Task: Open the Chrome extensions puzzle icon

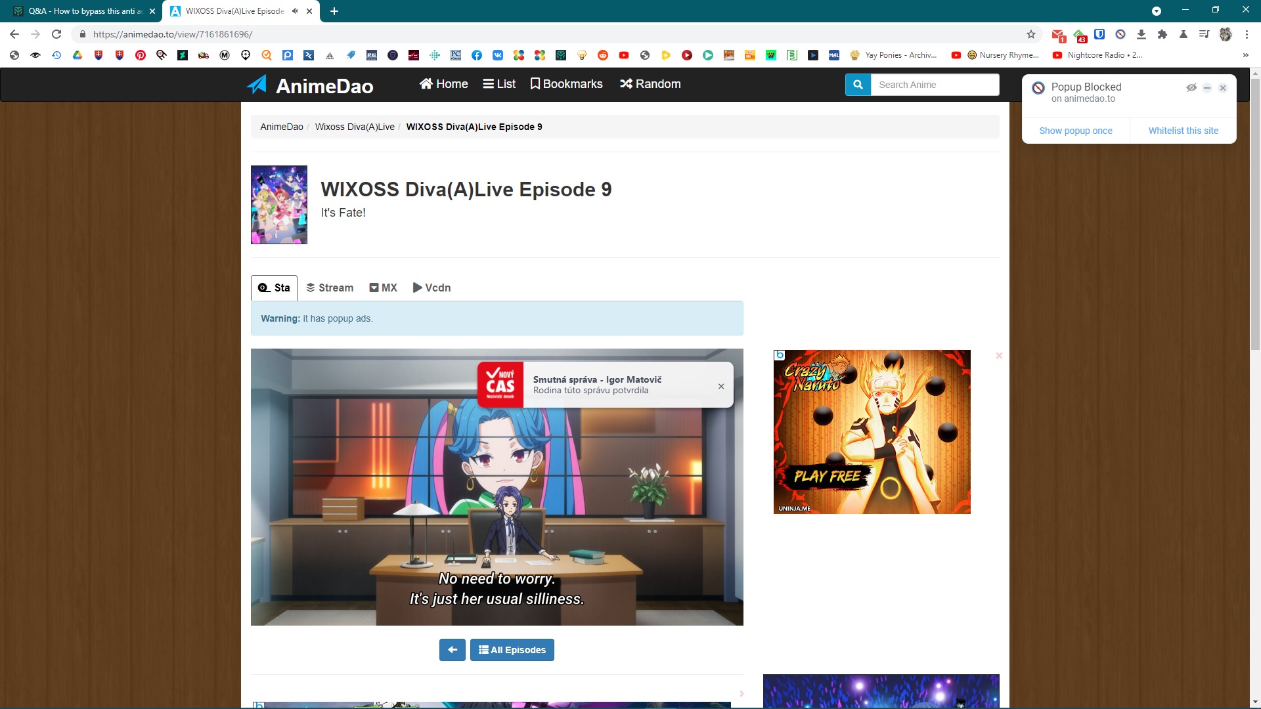Action: coord(1162,34)
